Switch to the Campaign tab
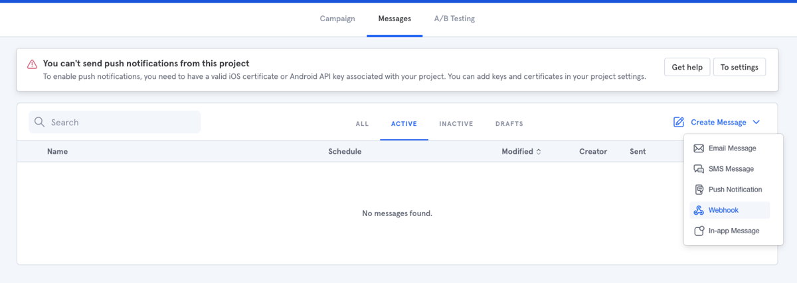The width and height of the screenshot is (797, 283). (337, 19)
